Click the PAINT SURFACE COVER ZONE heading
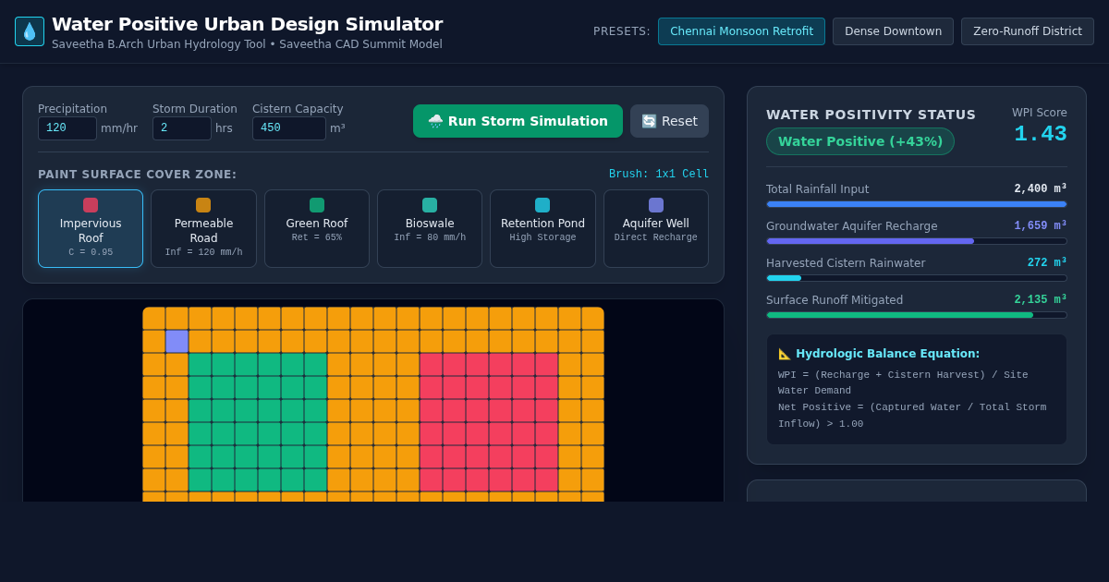The image size is (1109, 582). 138,175
